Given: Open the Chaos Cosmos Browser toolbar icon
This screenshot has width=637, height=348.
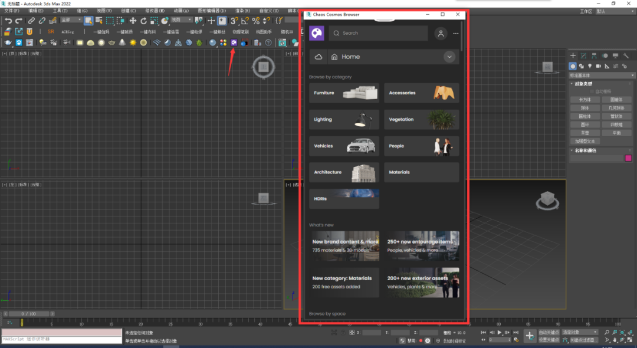Looking at the screenshot, I should [x=234, y=42].
